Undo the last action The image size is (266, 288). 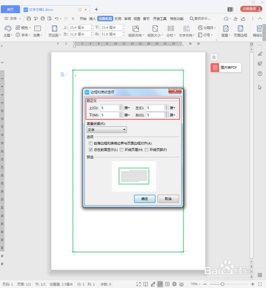click(x=56, y=18)
